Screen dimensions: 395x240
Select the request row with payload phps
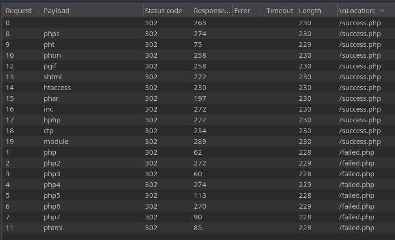coord(198,34)
